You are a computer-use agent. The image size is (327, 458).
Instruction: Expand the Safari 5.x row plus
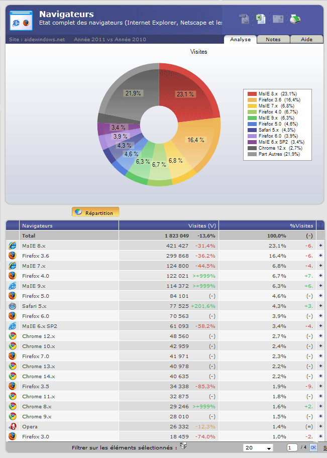320,305
